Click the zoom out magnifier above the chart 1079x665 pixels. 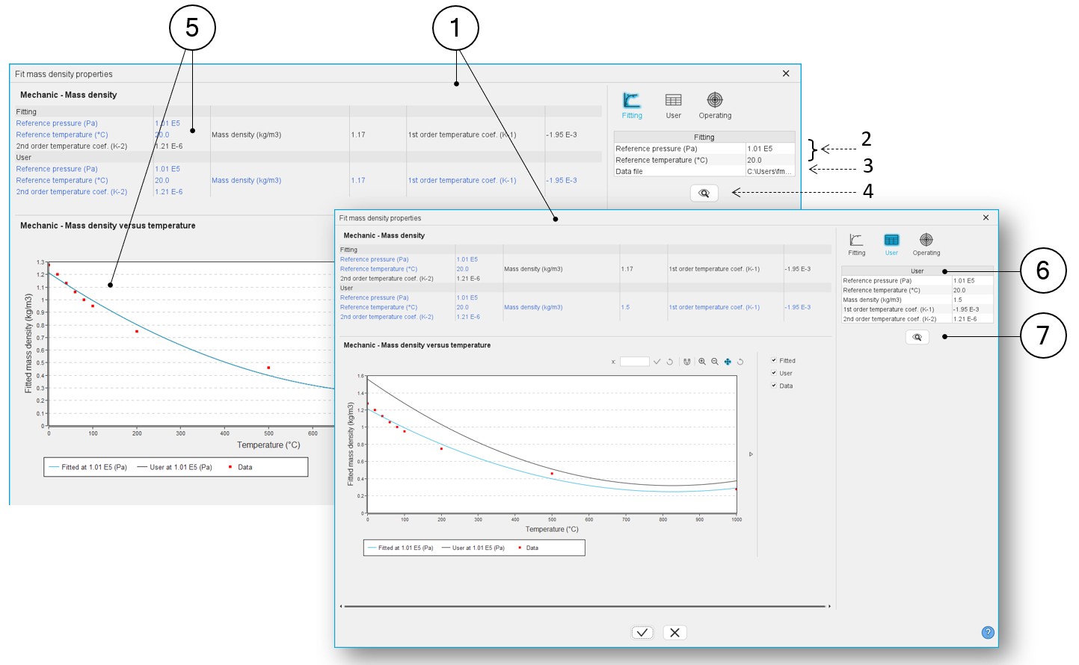[715, 362]
